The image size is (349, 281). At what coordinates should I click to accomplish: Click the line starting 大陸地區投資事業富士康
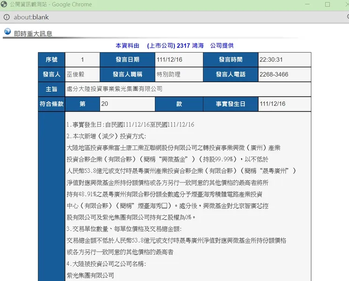point(174,148)
